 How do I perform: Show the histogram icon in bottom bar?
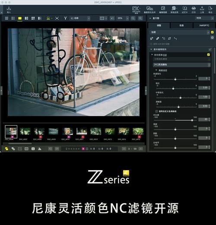40,149
